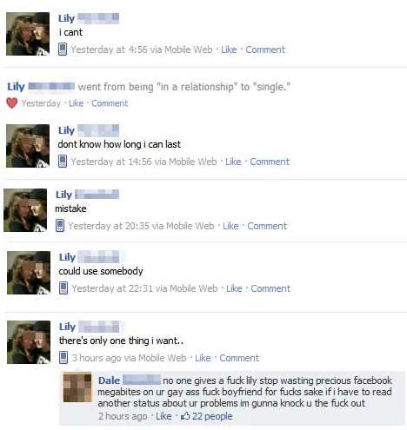Comment on the 'mistake' status

[x=267, y=226]
